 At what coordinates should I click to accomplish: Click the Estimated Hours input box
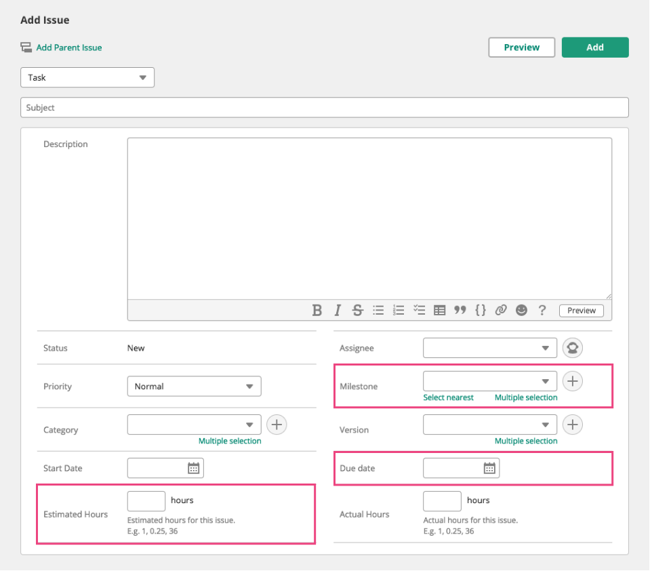(x=146, y=501)
